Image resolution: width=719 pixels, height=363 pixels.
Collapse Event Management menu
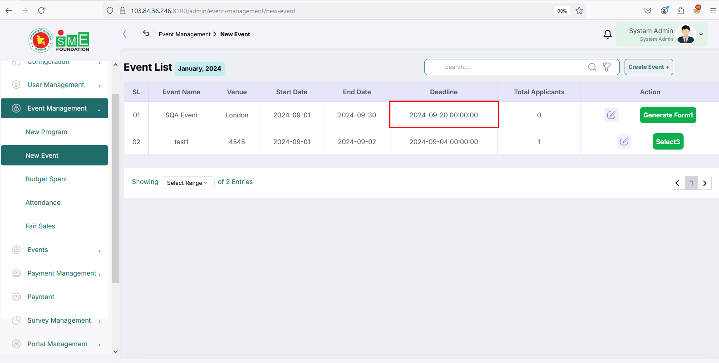(x=54, y=108)
